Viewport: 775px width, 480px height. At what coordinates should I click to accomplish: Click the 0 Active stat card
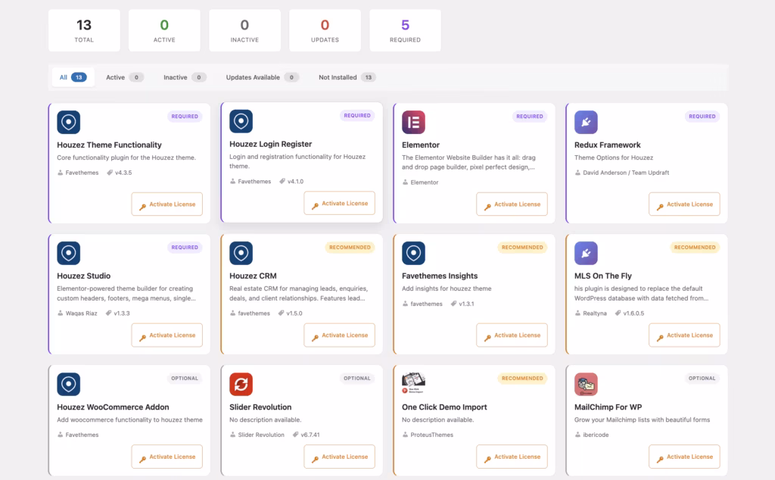click(x=164, y=30)
